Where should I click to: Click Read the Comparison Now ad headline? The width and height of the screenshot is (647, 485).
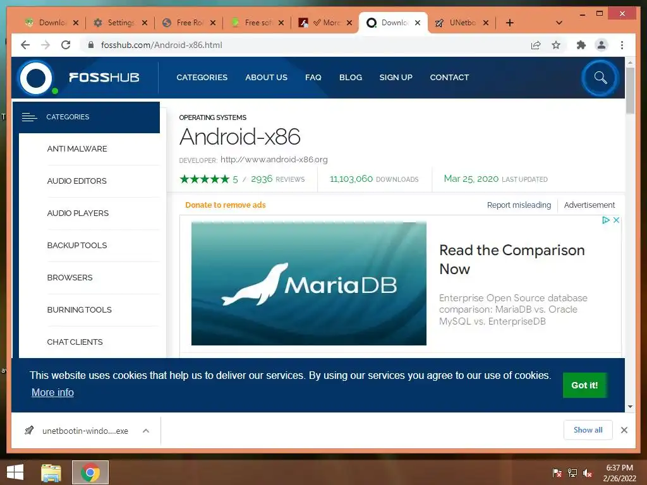pos(512,260)
